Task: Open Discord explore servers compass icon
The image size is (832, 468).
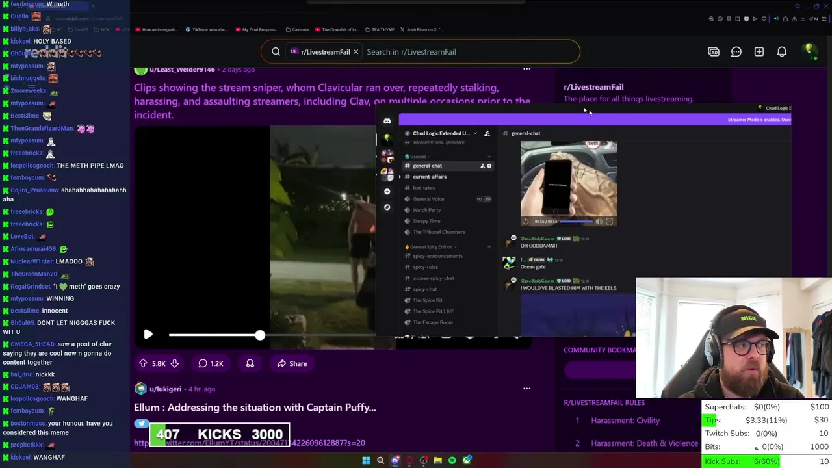Action: (387, 207)
